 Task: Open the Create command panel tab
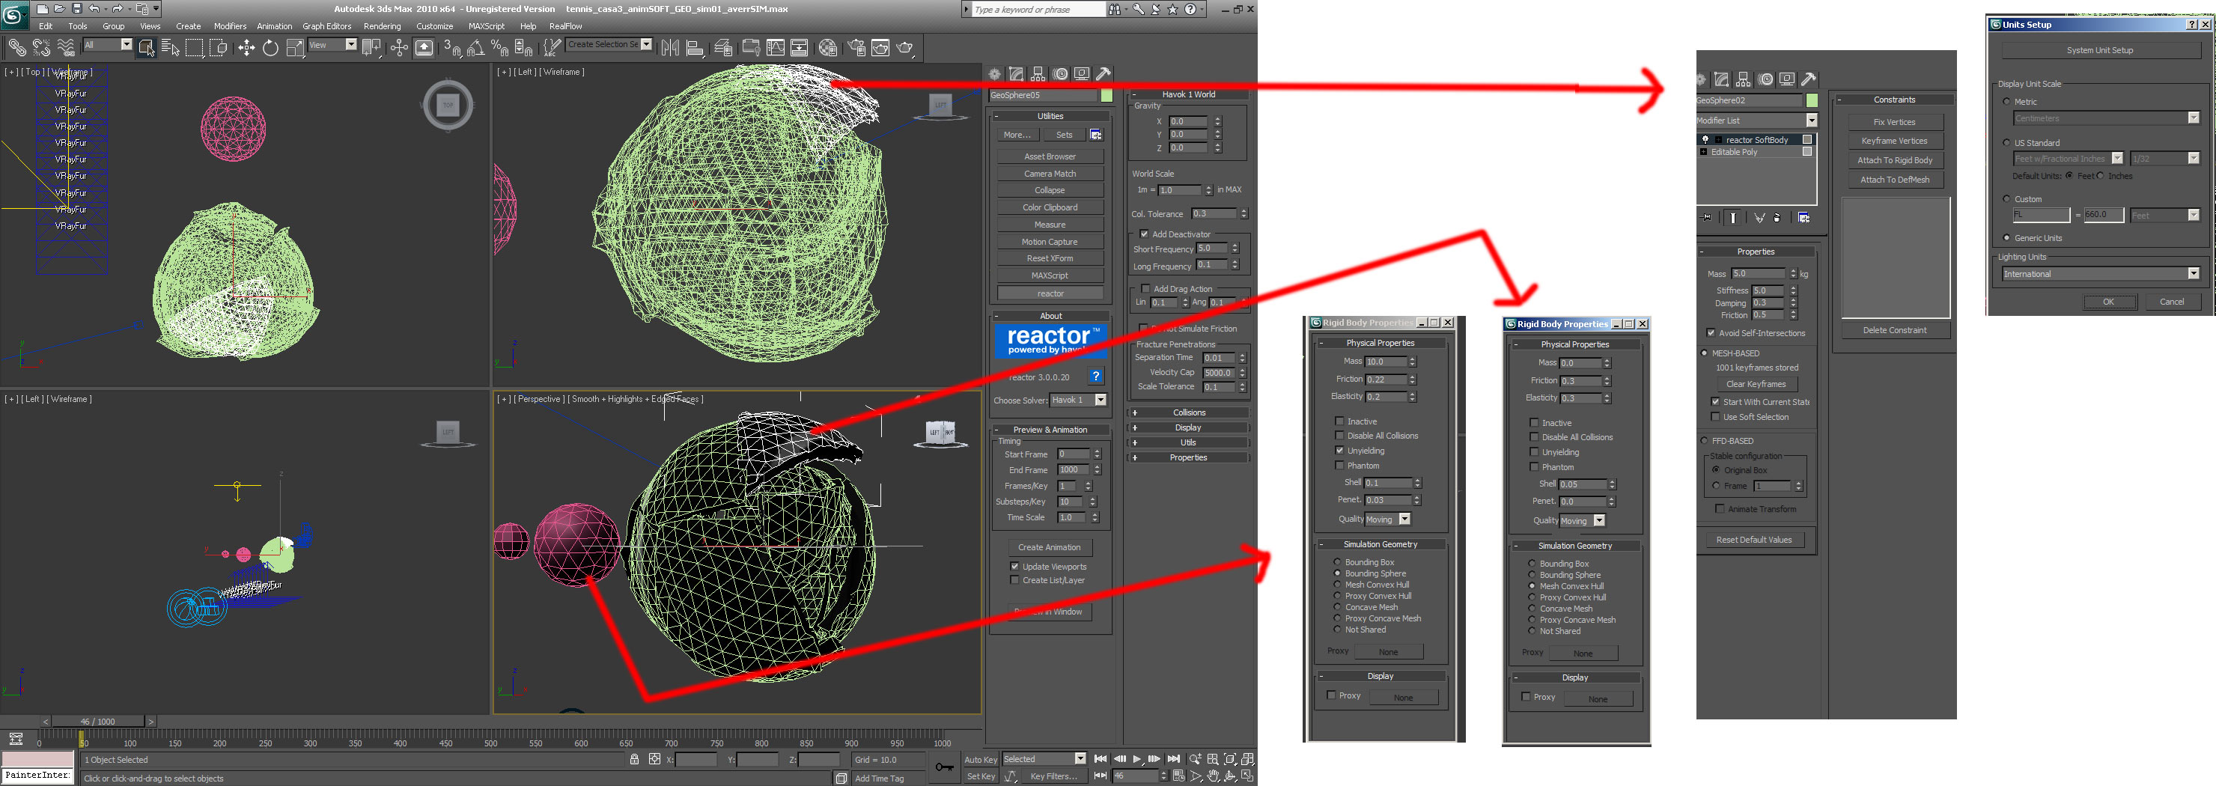[995, 74]
